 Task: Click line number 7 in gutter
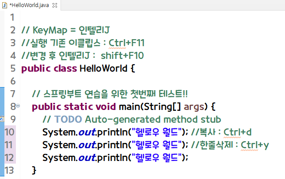click(x=13, y=94)
